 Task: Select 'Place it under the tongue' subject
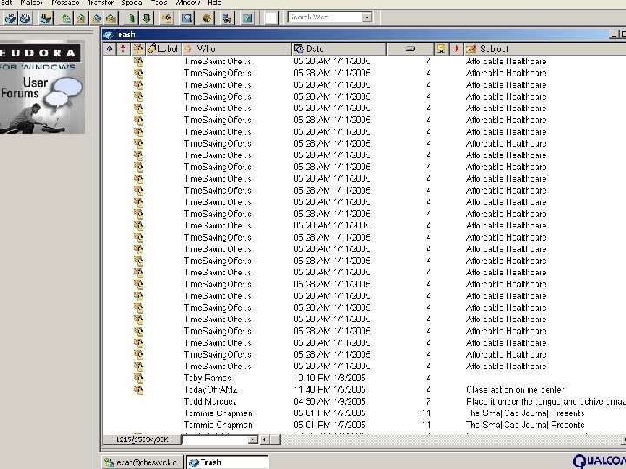[546, 401]
